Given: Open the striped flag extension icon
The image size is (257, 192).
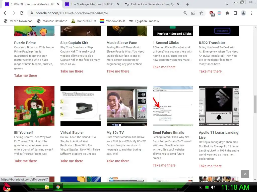Looking at the screenshot, I should (x=219, y=13).
